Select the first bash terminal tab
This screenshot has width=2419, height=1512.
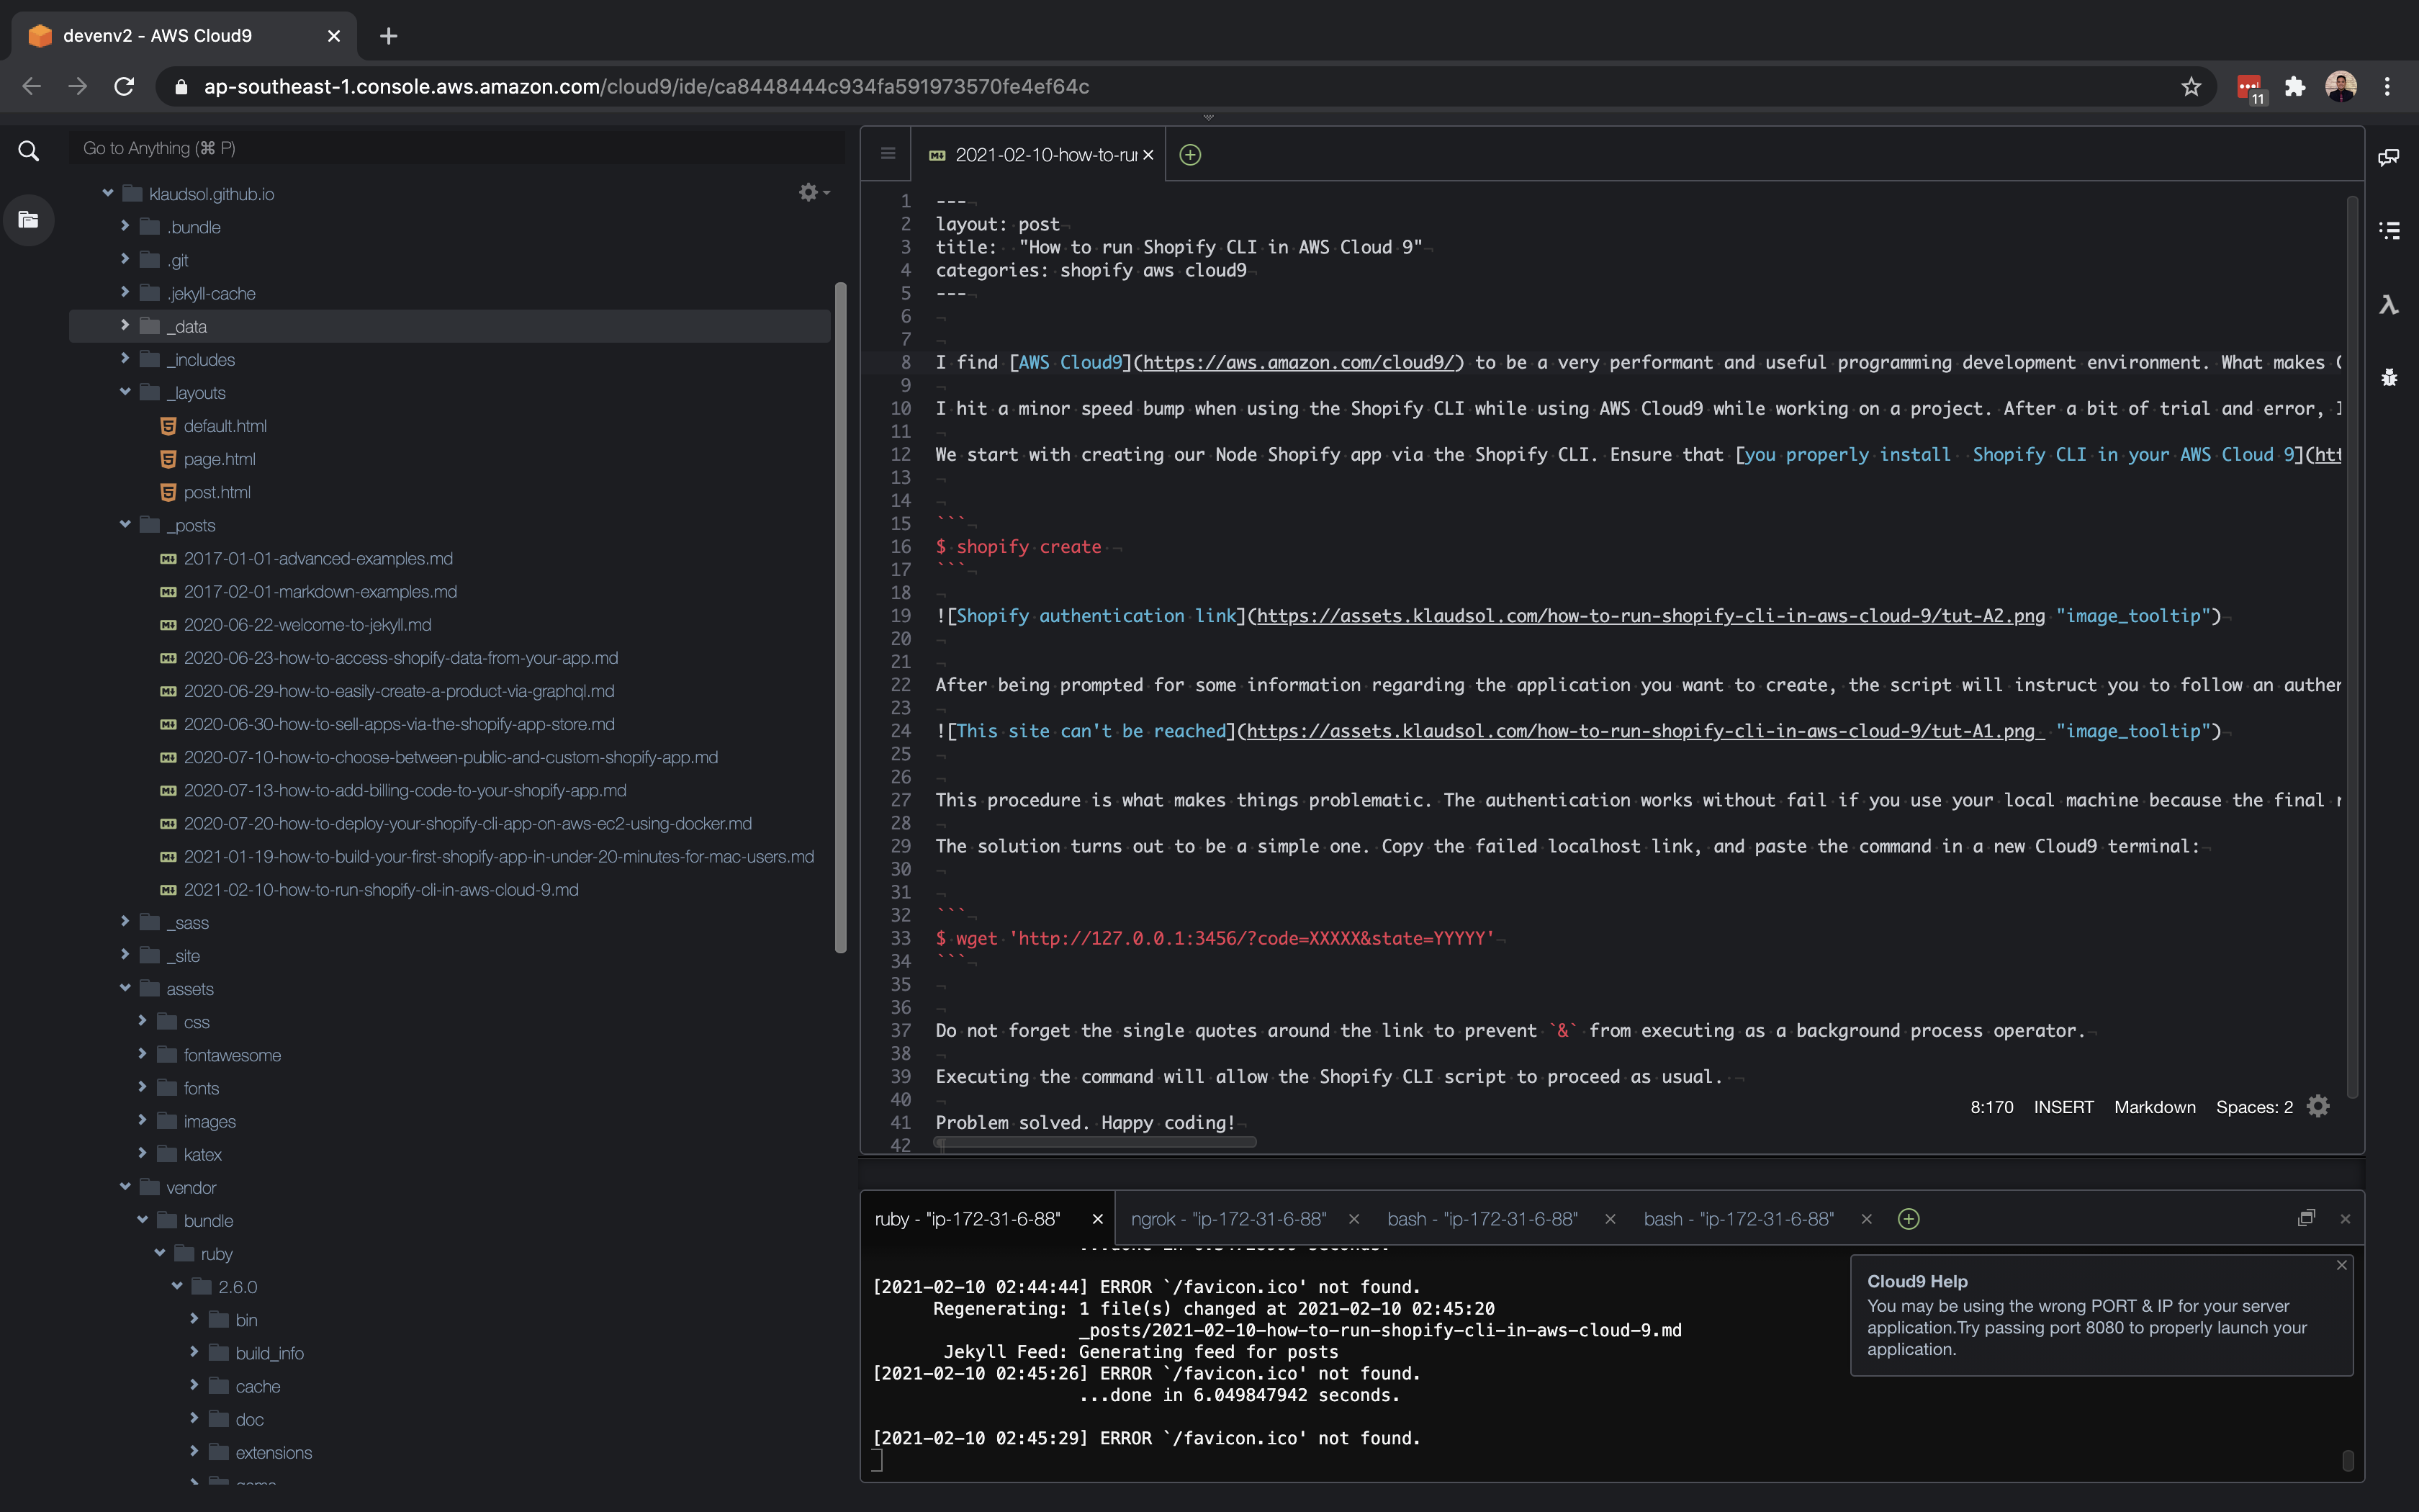pyautogui.click(x=1480, y=1219)
